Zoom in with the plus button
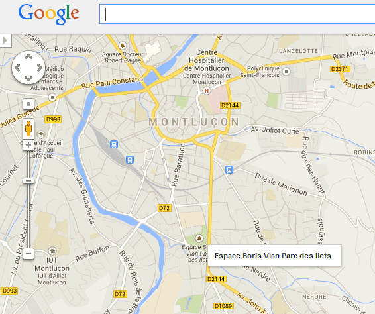 (28, 145)
